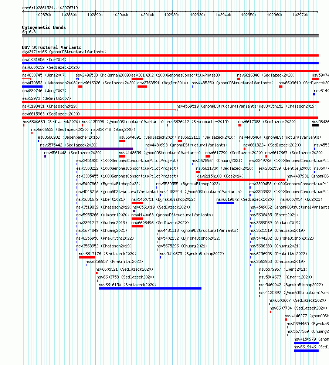Open nsv830746 (Wong2007) variant label
This screenshot has width=329, height=365.
[x=44, y=91]
